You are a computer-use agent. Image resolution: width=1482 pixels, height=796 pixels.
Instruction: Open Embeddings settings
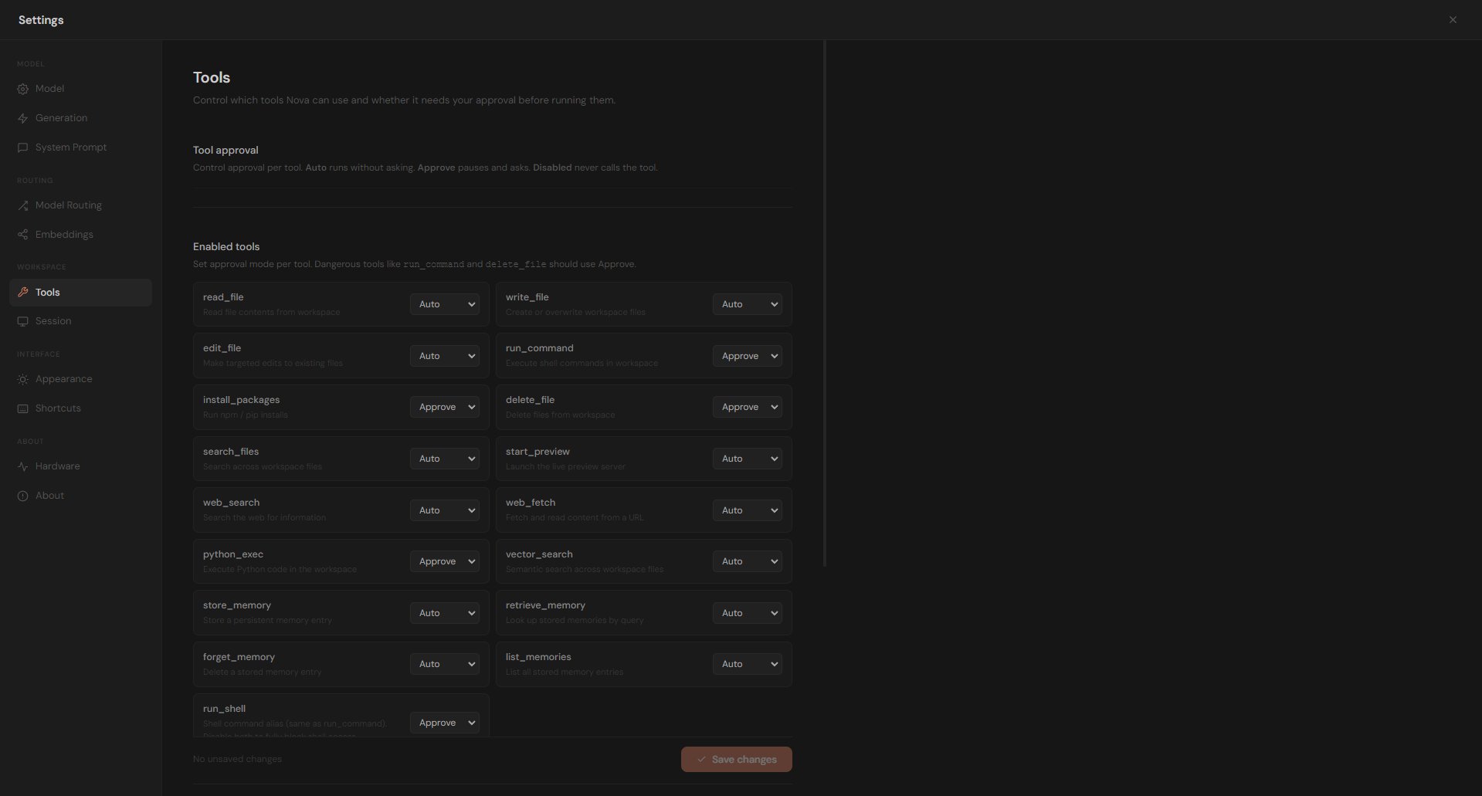pyautogui.click(x=80, y=235)
